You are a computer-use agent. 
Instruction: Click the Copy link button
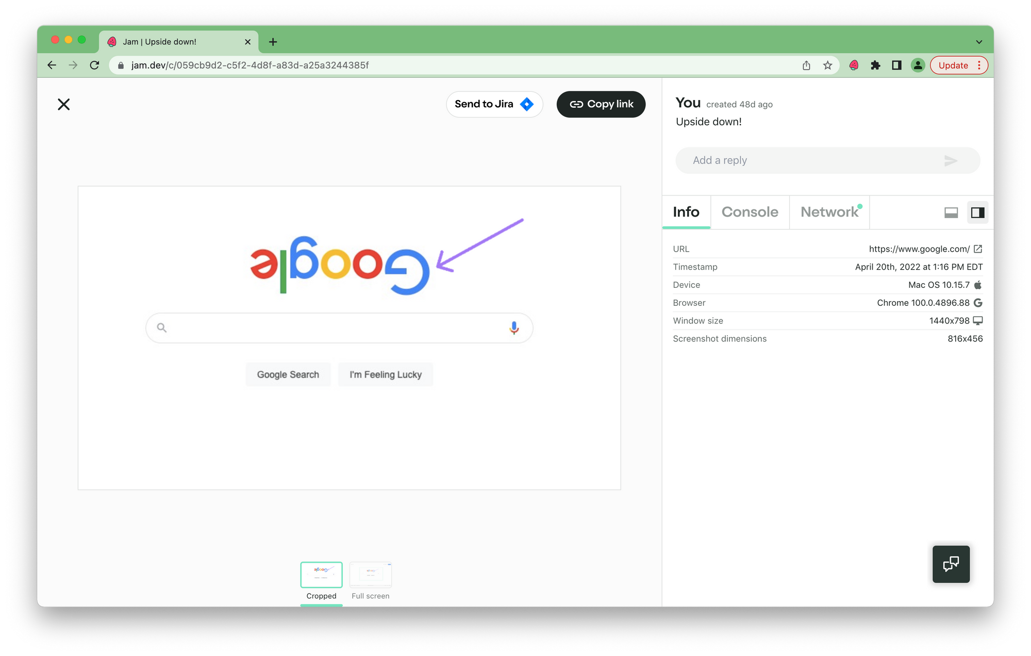click(x=601, y=104)
